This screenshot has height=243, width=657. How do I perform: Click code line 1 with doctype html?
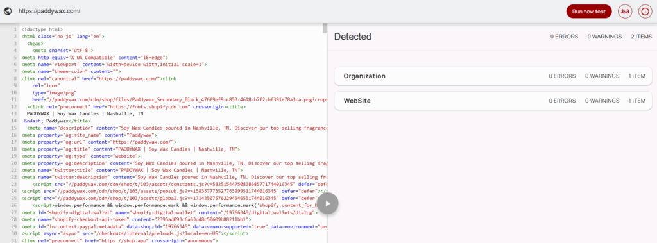(x=42, y=29)
